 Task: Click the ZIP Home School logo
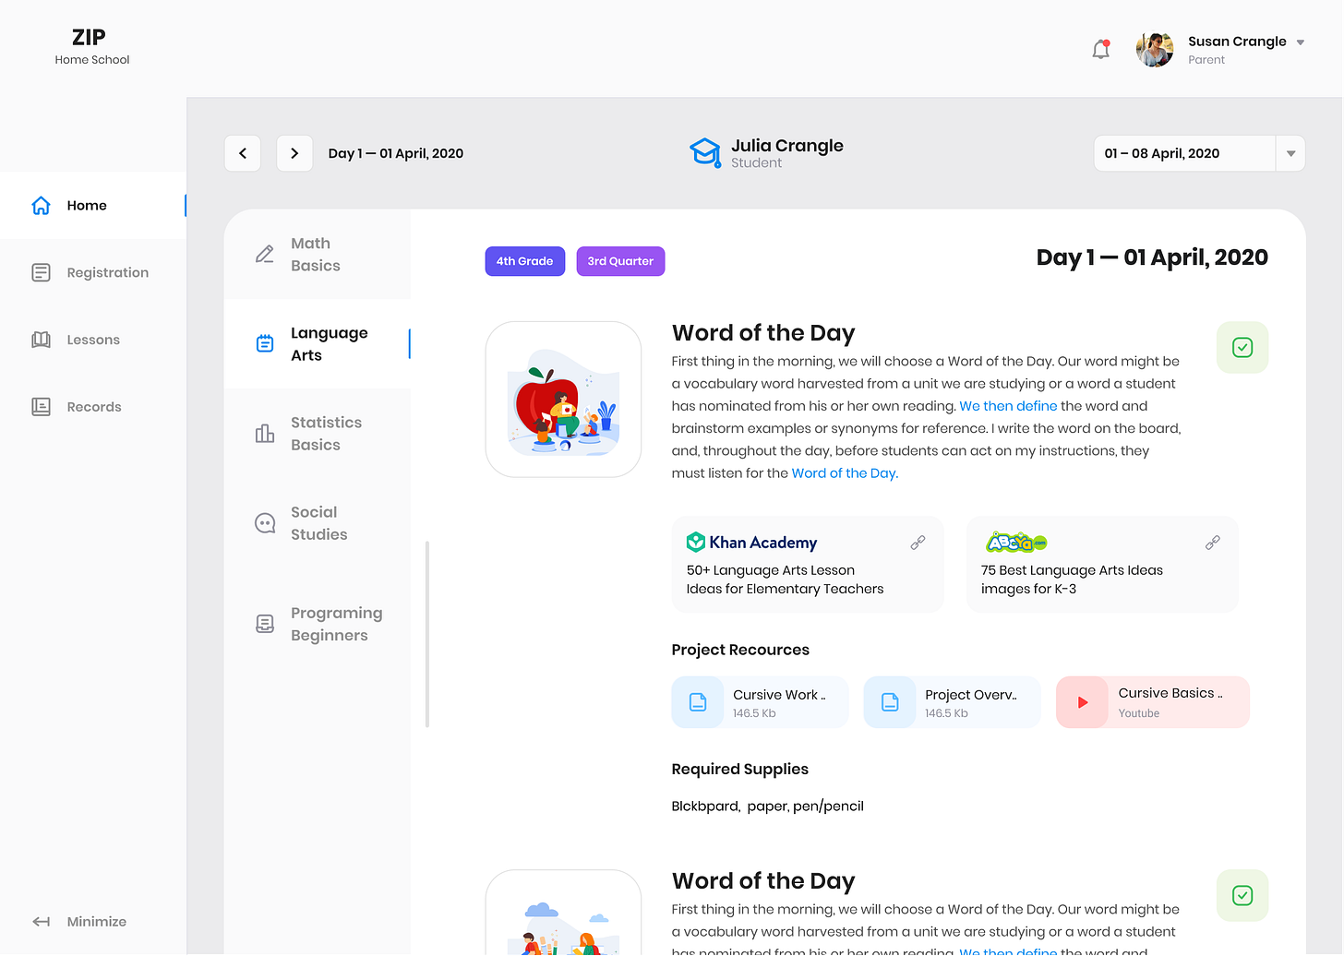91,46
